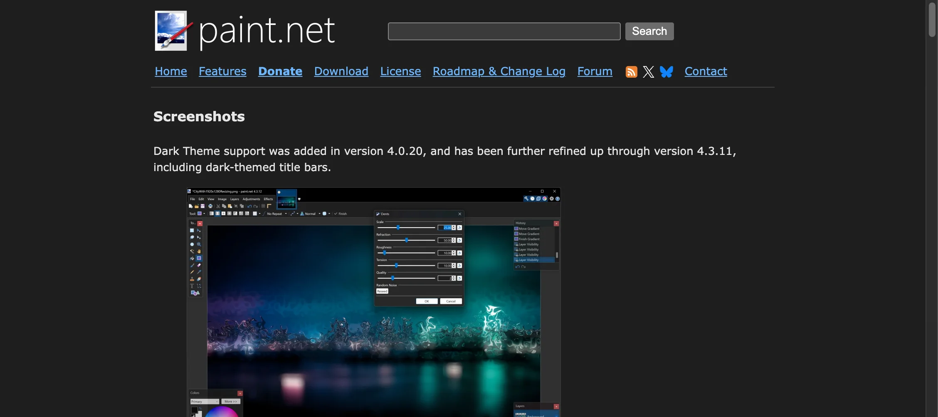938x417 pixels.
Task: Go to the Download page link
Action: (x=341, y=71)
